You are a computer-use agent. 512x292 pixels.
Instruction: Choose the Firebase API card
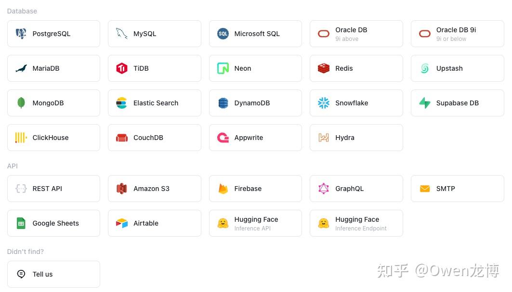[x=255, y=189]
